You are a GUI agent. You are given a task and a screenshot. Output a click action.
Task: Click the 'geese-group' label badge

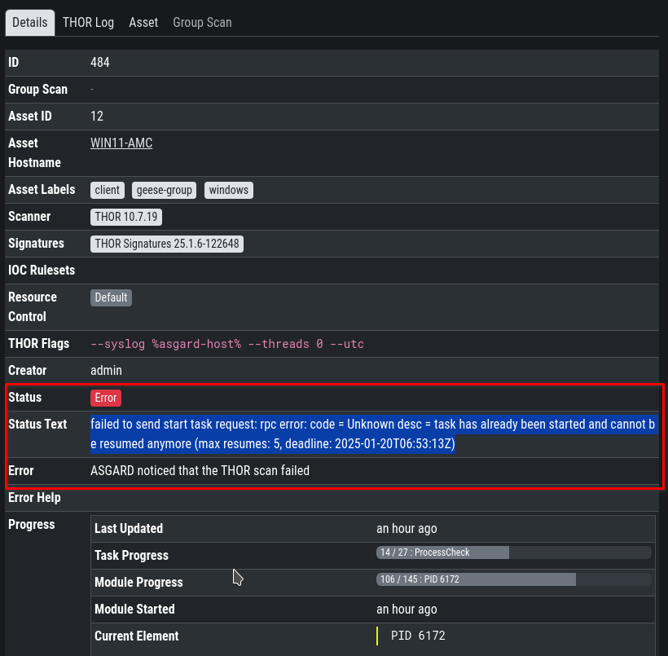[x=164, y=190]
